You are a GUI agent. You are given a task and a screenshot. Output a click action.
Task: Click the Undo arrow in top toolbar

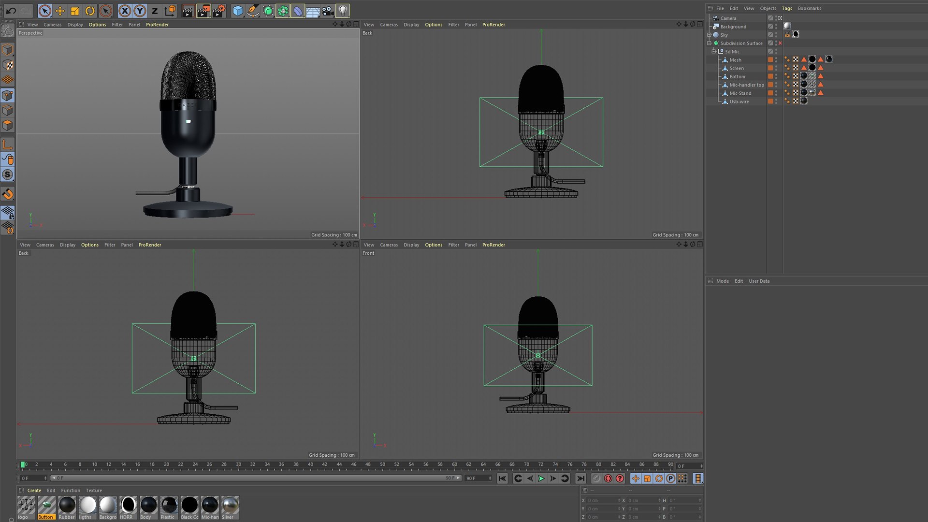tap(11, 10)
